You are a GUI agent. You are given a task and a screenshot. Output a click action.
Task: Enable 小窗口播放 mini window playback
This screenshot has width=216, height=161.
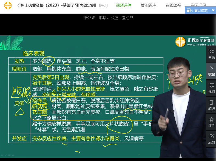(x=197, y=10)
